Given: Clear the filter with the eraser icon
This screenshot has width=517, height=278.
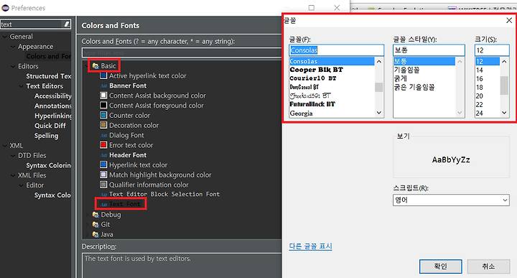Looking at the screenshot, I should (x=67, y=24).
